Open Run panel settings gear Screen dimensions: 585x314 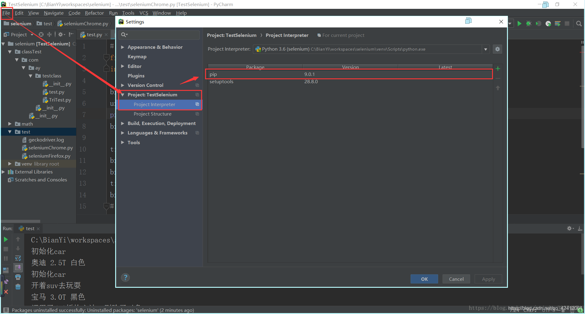570,228
